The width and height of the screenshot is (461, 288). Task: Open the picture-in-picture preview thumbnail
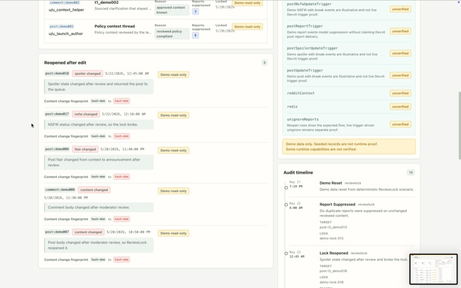tap(434, 269)
